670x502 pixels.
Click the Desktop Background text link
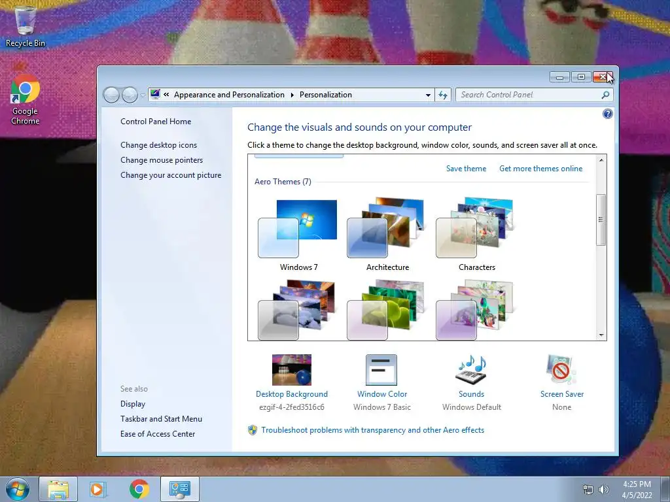click(x=292, y=394)
